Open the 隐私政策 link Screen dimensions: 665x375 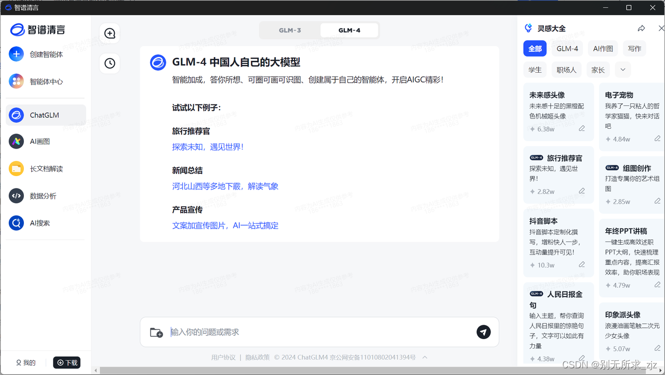[258, 357]
